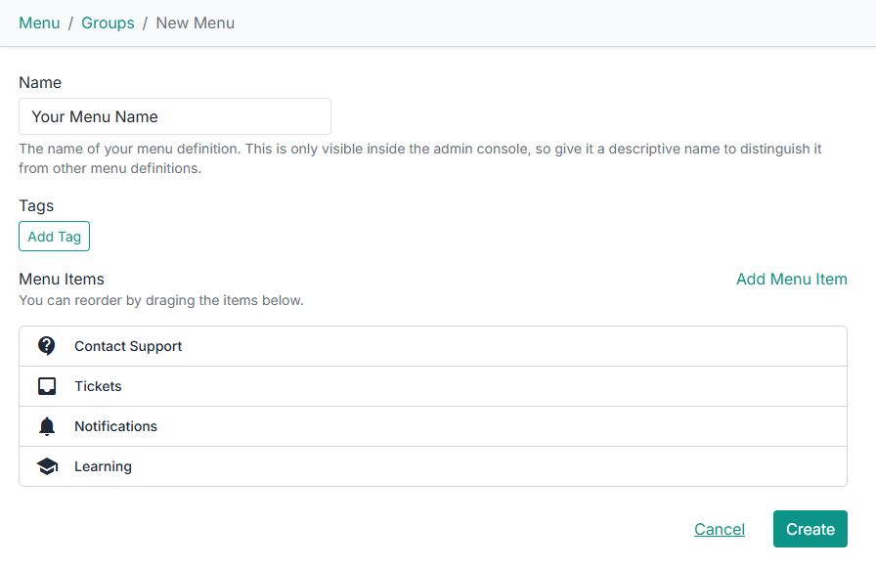Click the Tickets inbox tray icon

(x=47, y=386)
